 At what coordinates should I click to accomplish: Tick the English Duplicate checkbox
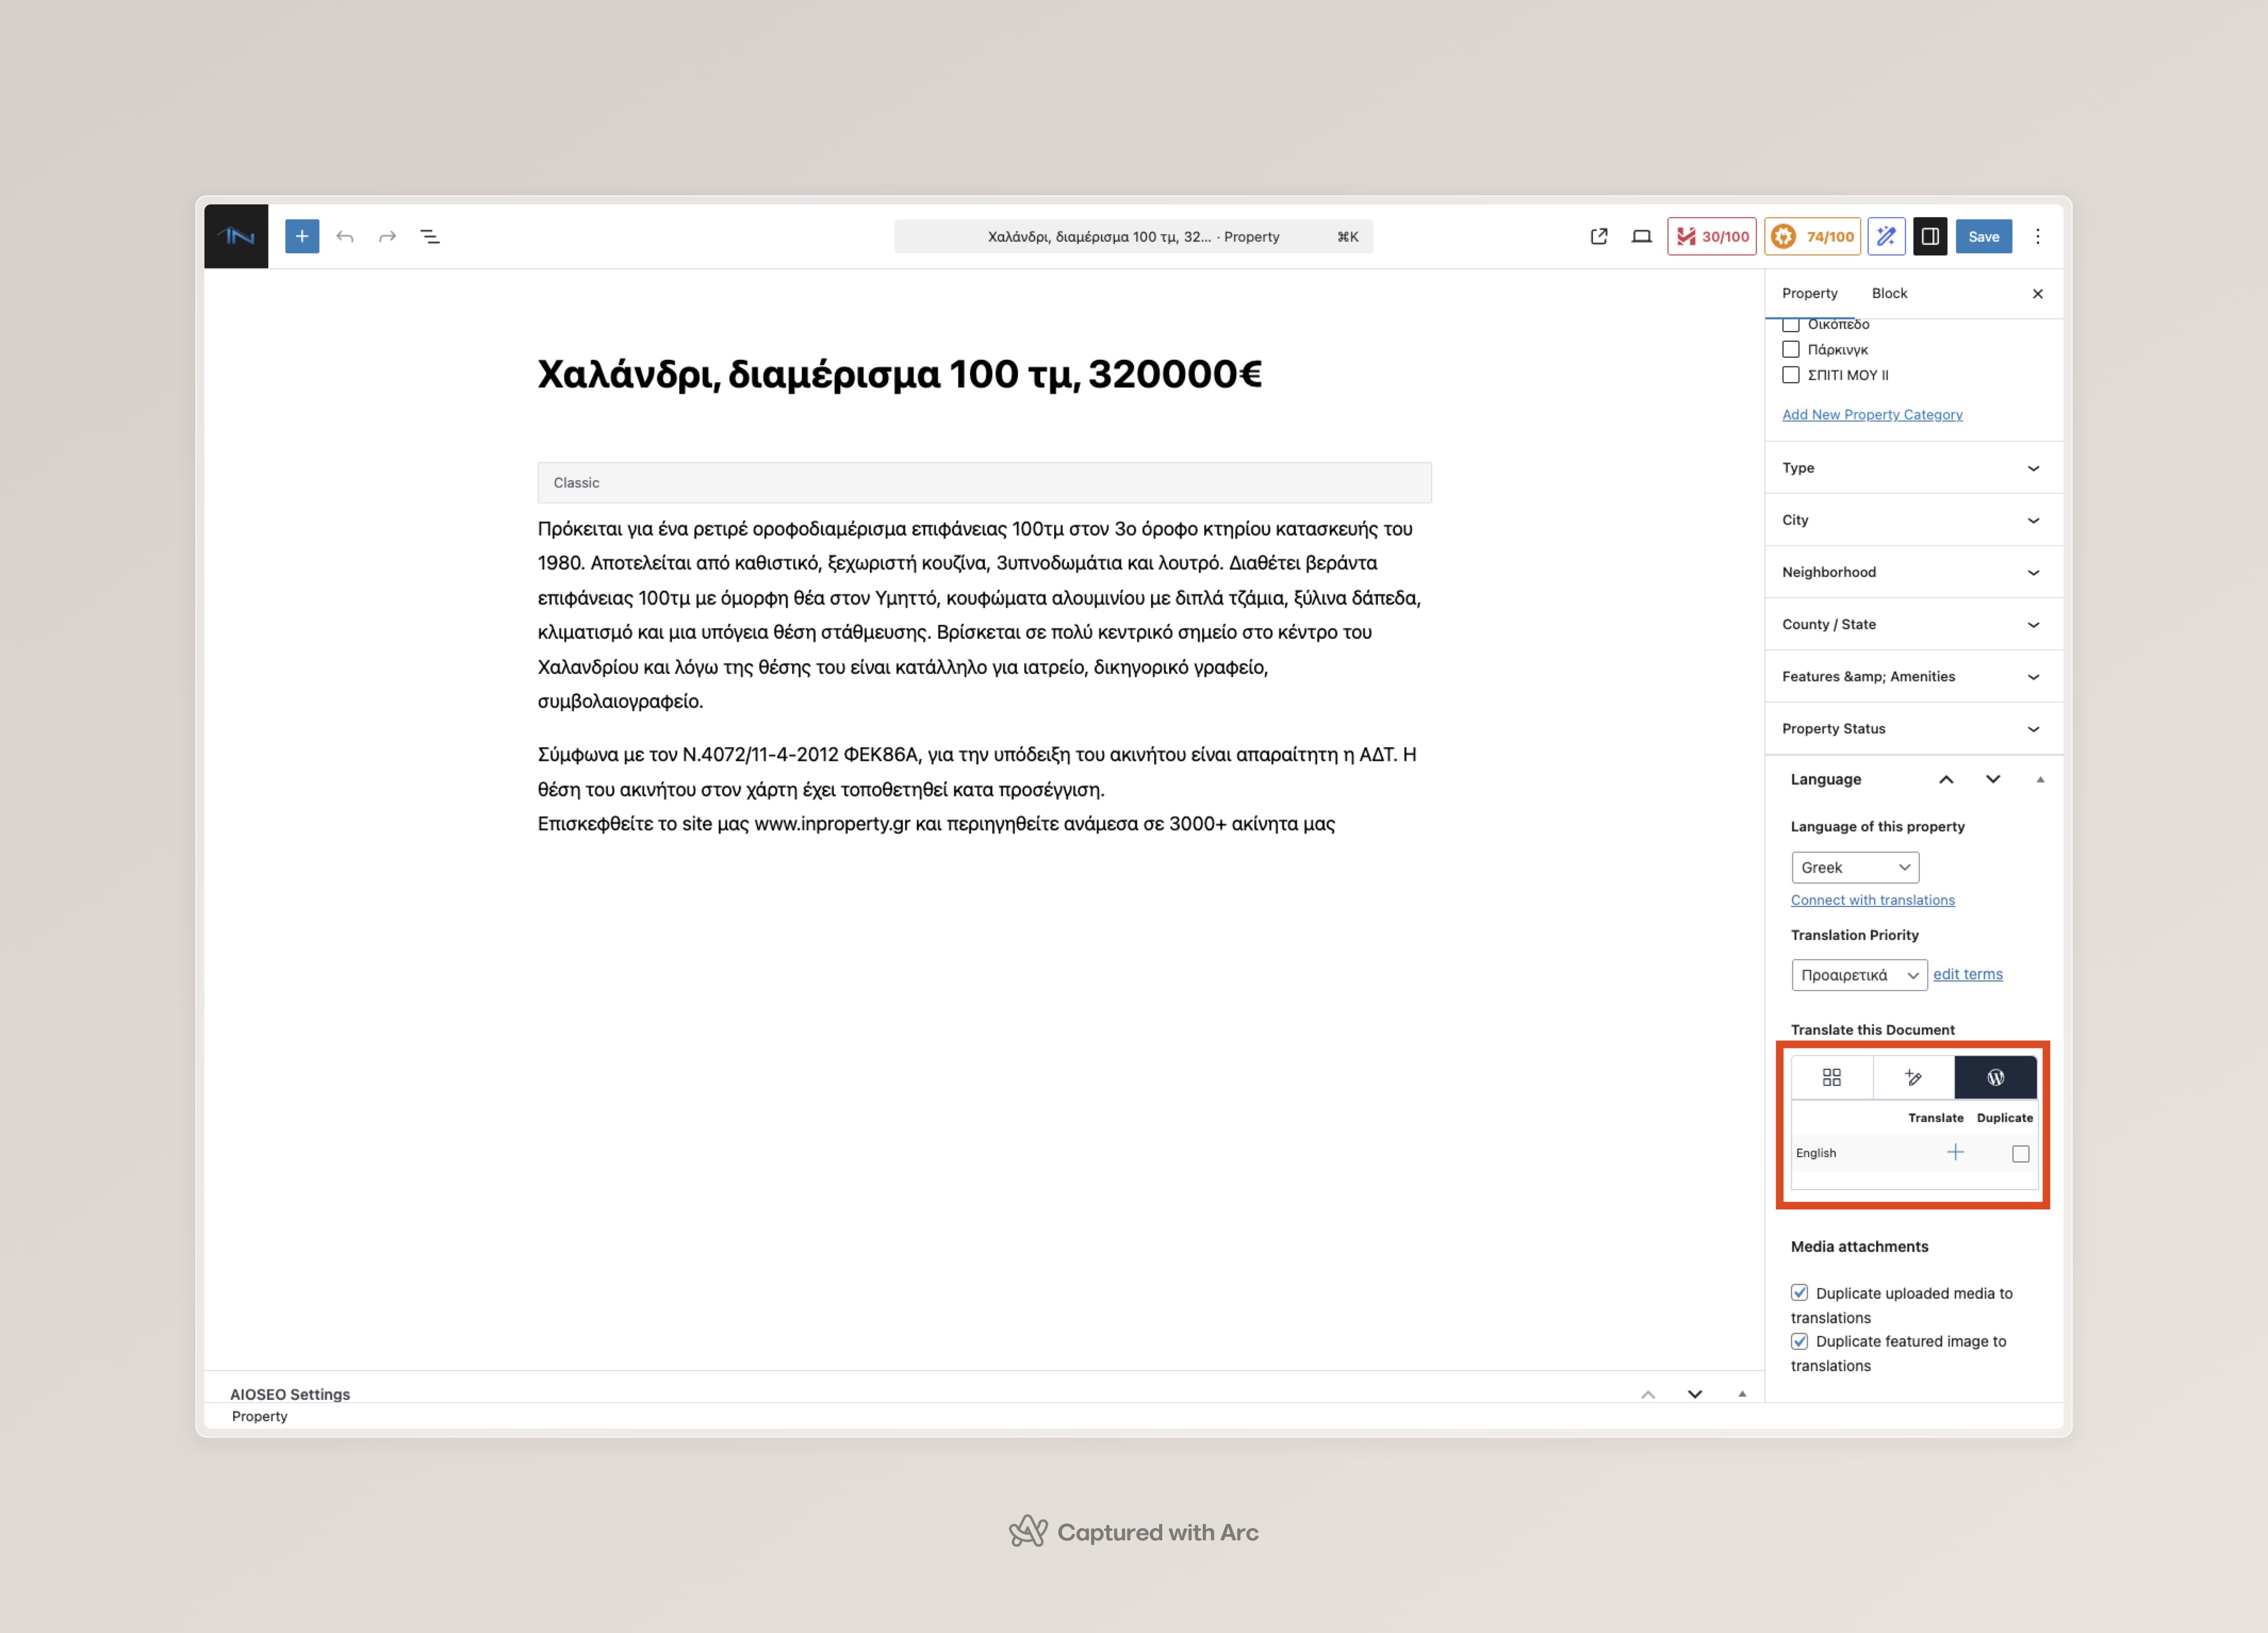[x=2020, y=1154]
